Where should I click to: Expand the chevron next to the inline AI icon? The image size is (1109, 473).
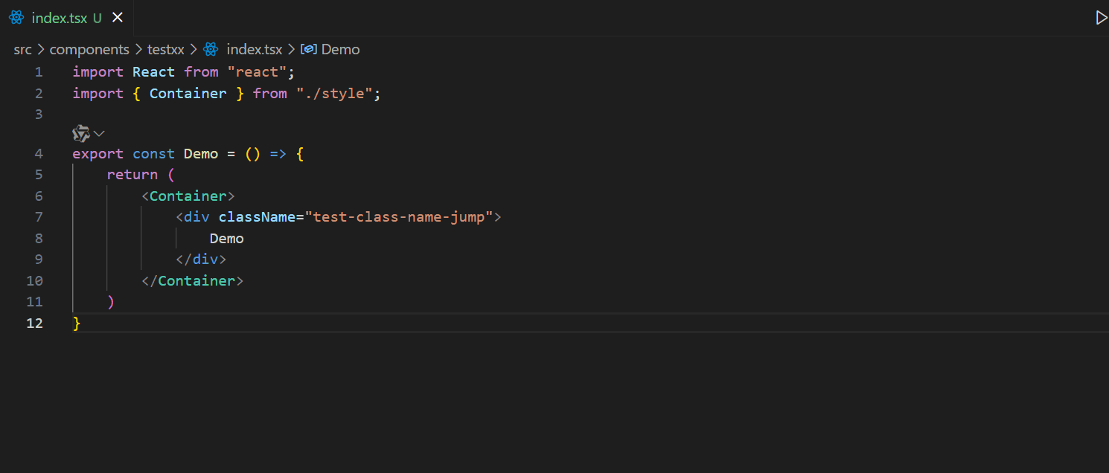99,133
